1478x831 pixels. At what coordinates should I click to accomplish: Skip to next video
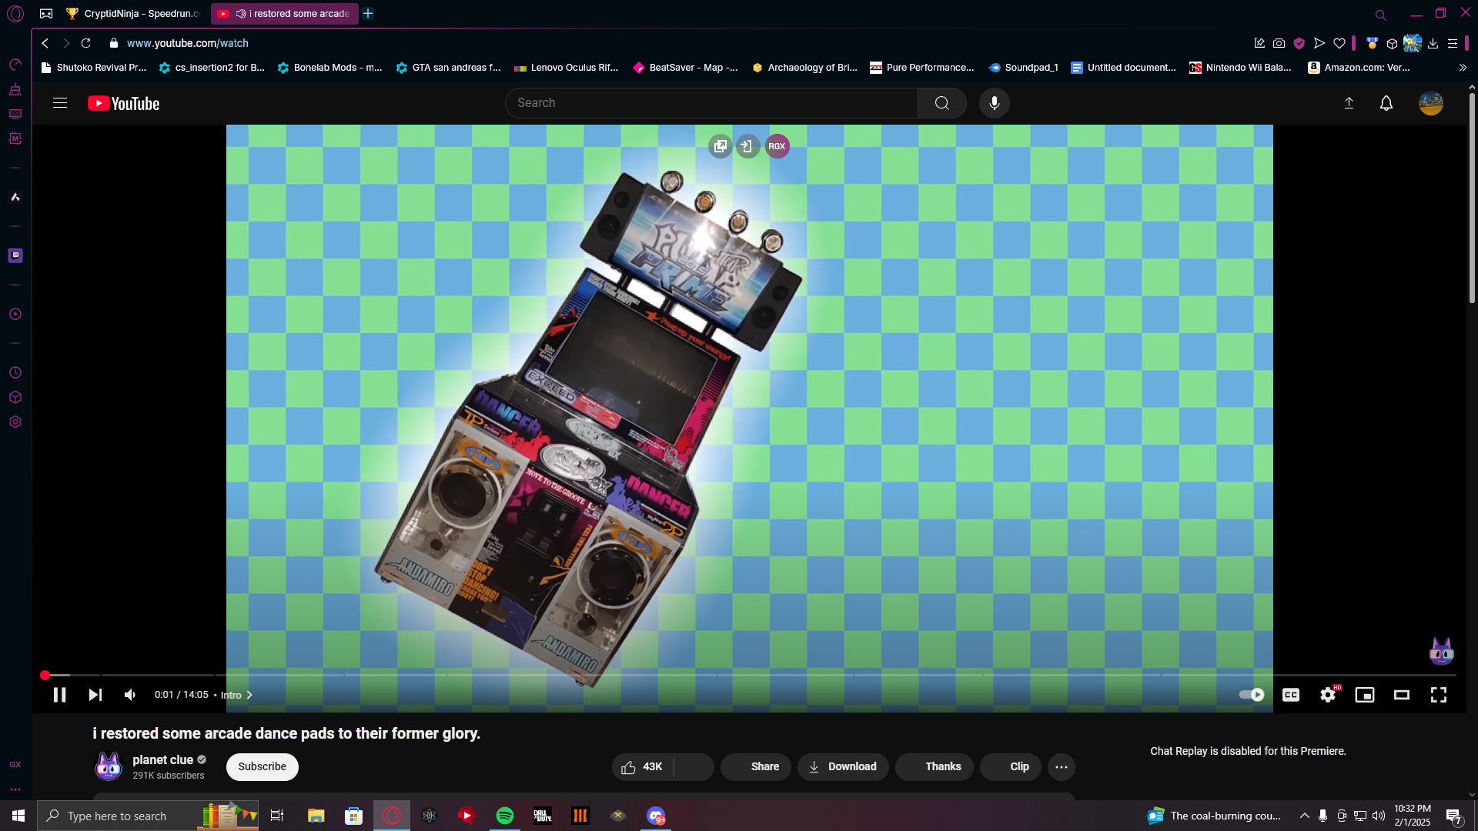[x=95, y=695]
